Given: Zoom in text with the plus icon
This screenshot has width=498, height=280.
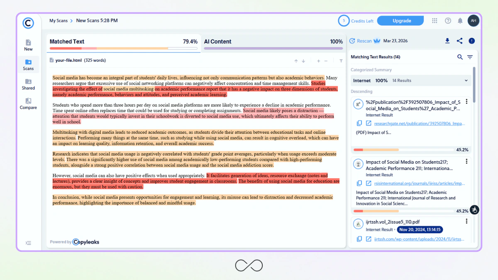Looking at the screenshot, I should pos(318,61).
